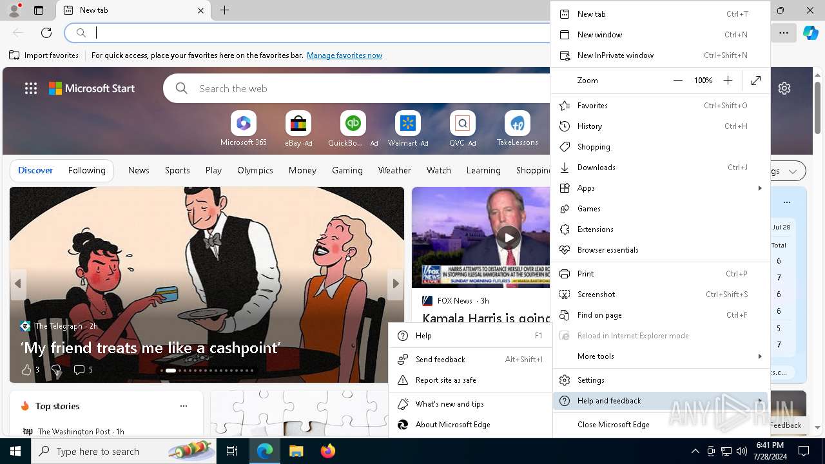This screenshot has width=825, height=464.
Task: Select New tab from the Edge menu
Action: 661,14
